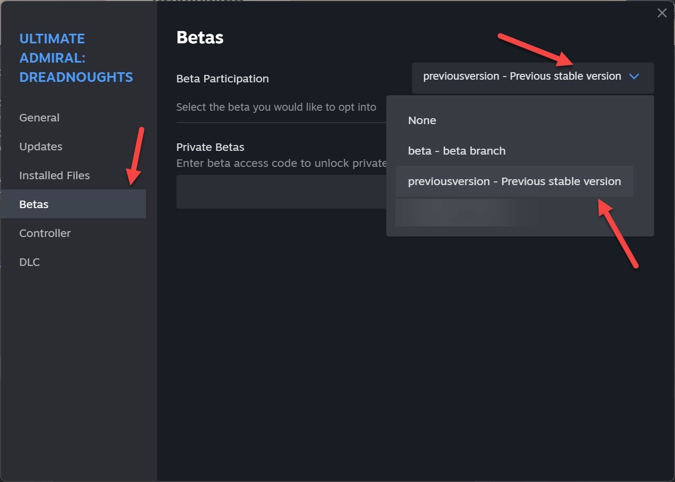Click the Beta Participation label

[222, 79]
